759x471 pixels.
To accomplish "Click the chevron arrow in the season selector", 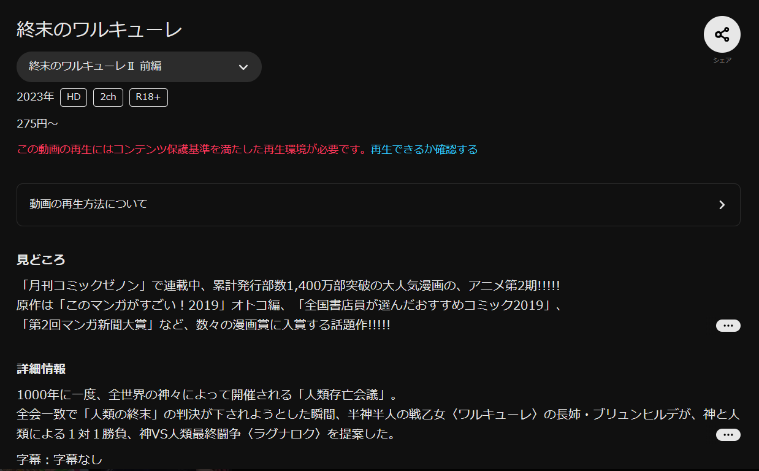I will (243, 67).
